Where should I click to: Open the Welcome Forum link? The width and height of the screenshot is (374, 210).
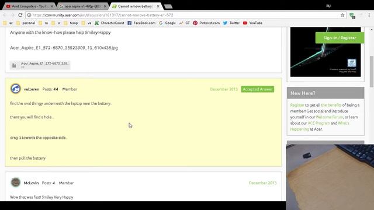pyautogui.click(x=329, y=117)
